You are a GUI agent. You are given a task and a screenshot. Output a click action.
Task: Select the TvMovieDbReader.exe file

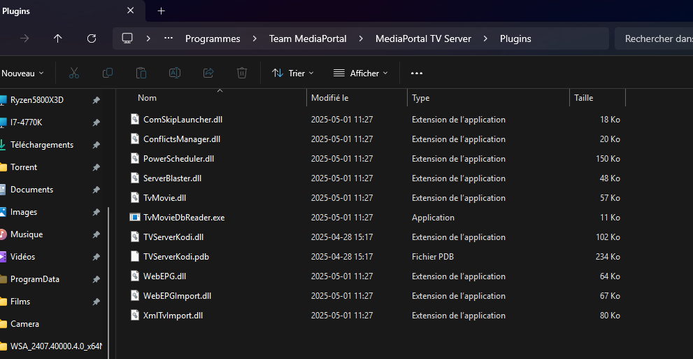pyautogui.click(x=183, y=218)
